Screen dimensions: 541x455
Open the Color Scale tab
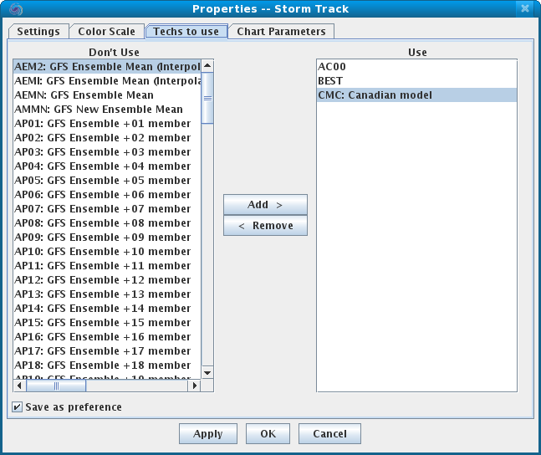[x=106, y=32]
